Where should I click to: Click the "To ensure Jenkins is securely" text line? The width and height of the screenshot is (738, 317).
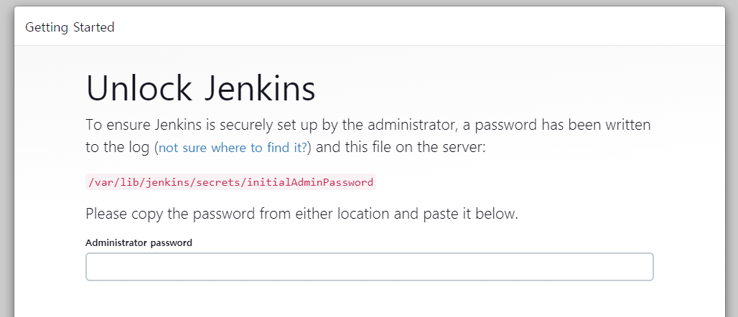click(x=368, y=125)
